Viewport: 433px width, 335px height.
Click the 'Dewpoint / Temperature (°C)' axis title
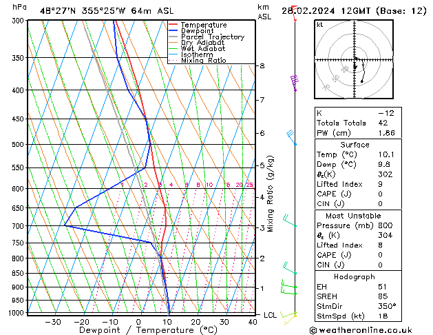(148, 330)
